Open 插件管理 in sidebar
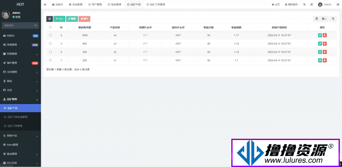Image resolution: width=342 pixels, height=167 pixels. 21,63
